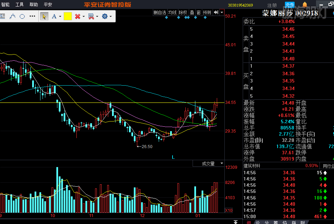
Task: Click the 总市值 139.7亿 value
Action: (x=285, y=147)
